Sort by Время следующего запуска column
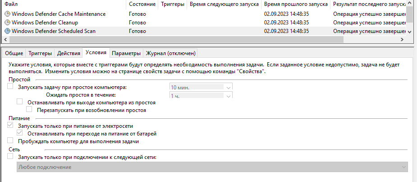Image resolution: width=417 pixels, height=182 pixels. pyautogui.click(x=224, y=4)
